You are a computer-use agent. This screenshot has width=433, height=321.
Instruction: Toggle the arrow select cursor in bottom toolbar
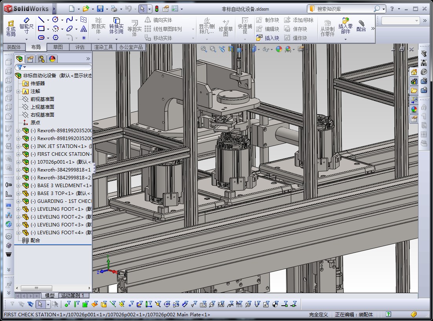40,304
